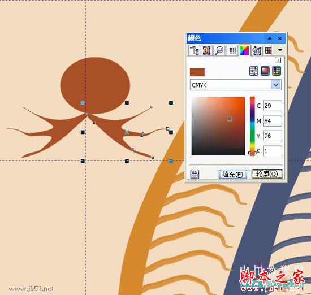Show color viewers gradient view
The height and width of the screenshot is (295, 311).
pos(265,71)
